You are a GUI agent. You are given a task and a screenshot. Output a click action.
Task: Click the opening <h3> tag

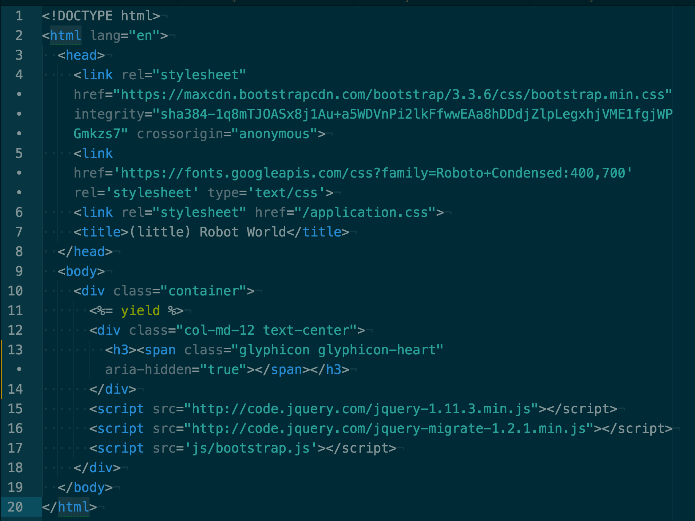[x=120, y=350]
